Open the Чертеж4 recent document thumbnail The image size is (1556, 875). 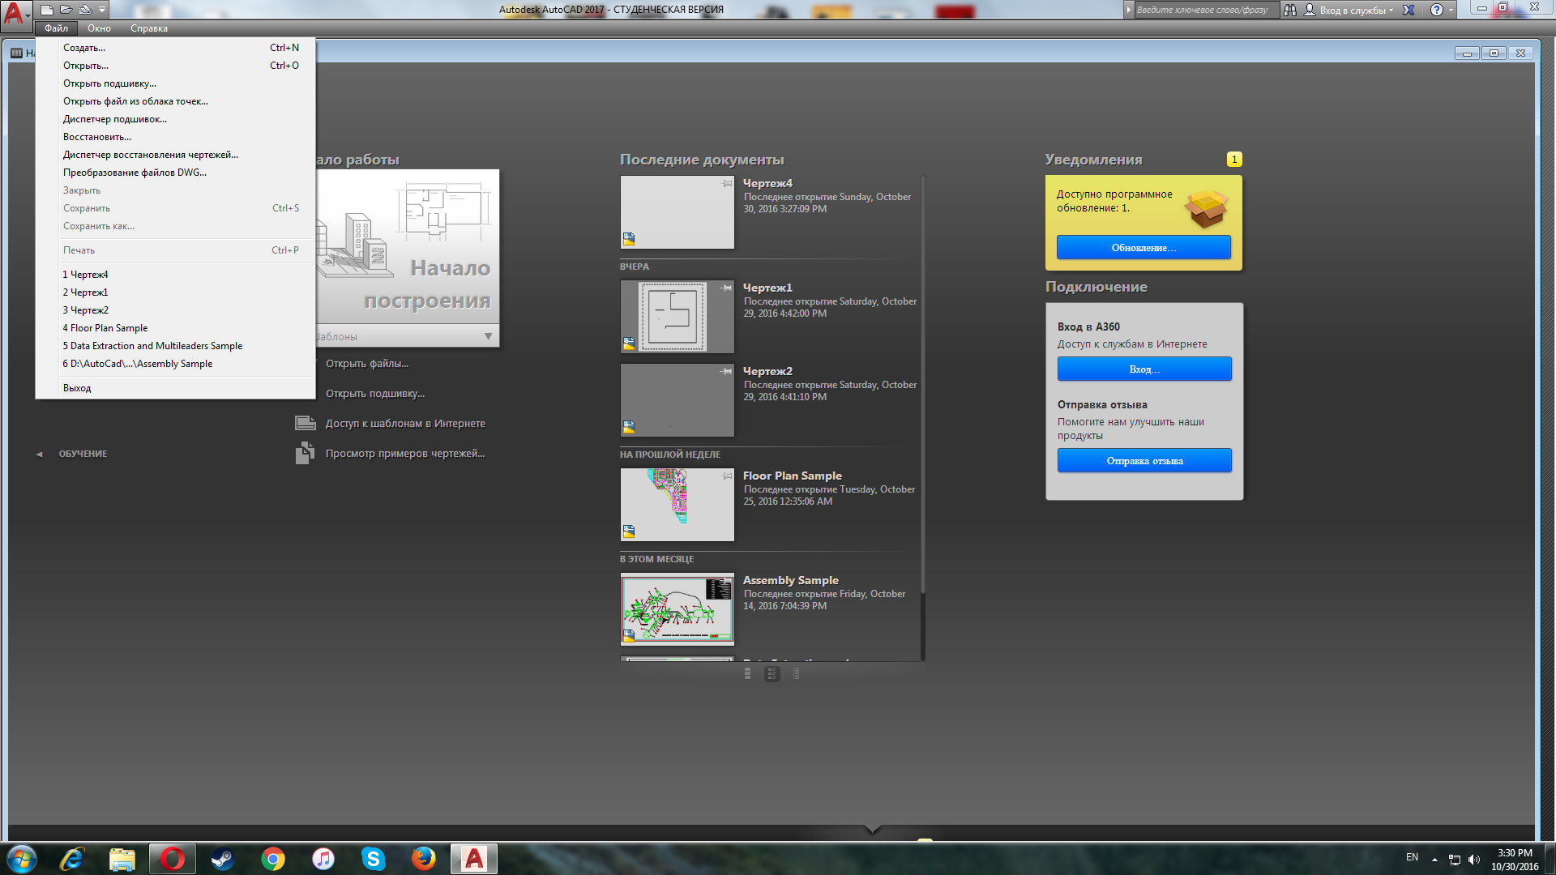[x=678, y=212]
